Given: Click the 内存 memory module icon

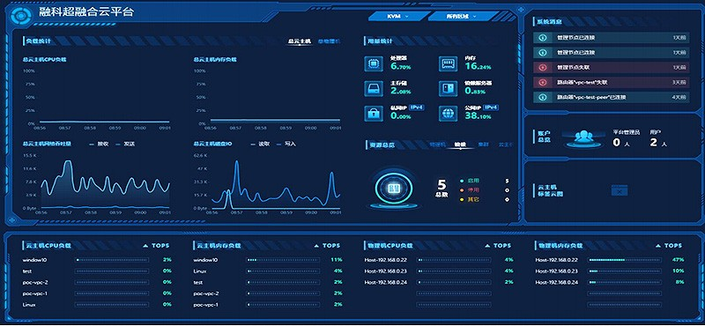Looking at the screenshot, I should [x=448, y=63].
